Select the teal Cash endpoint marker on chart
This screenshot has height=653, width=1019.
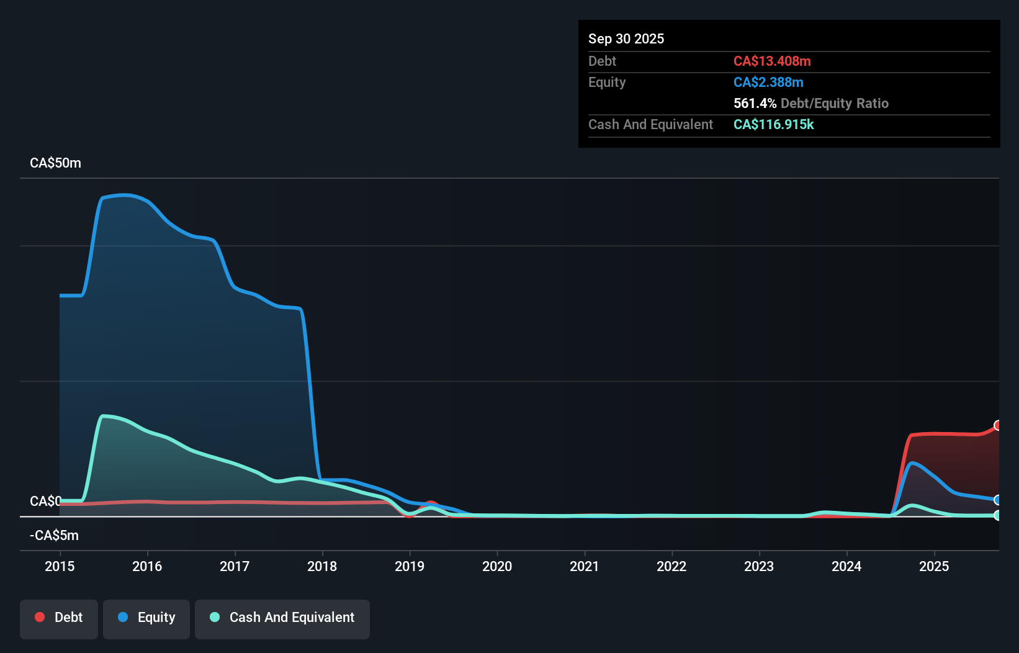[998, 515]
